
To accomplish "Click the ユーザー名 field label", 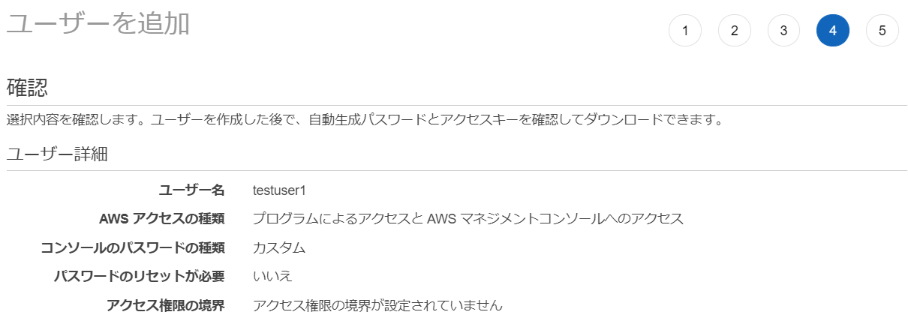I will tap(192, 190).
